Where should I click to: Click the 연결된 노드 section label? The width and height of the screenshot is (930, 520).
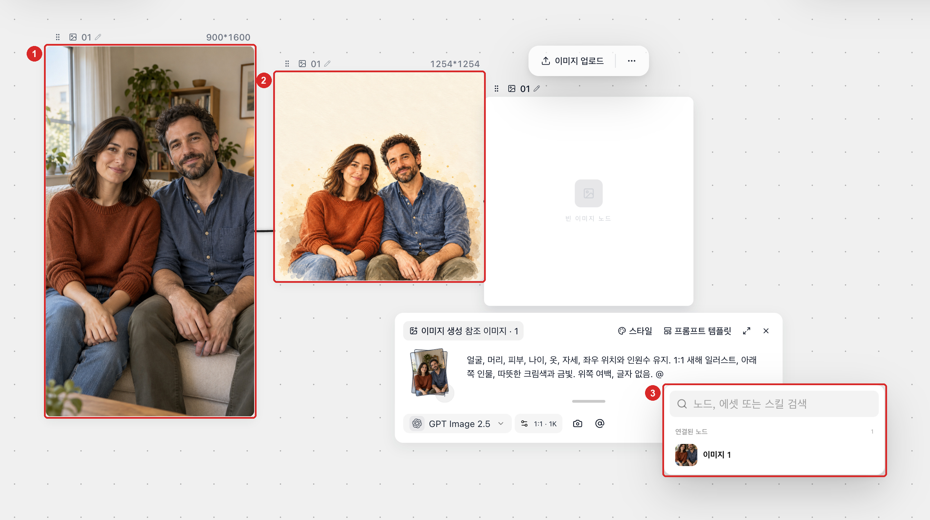pyautogui.click(x=691, y=431)
